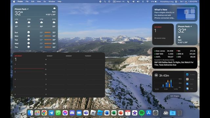This screenshot has width=210, height=118.
Task: Click the Edit Widgets button
Action: click(x=175, y=96)
